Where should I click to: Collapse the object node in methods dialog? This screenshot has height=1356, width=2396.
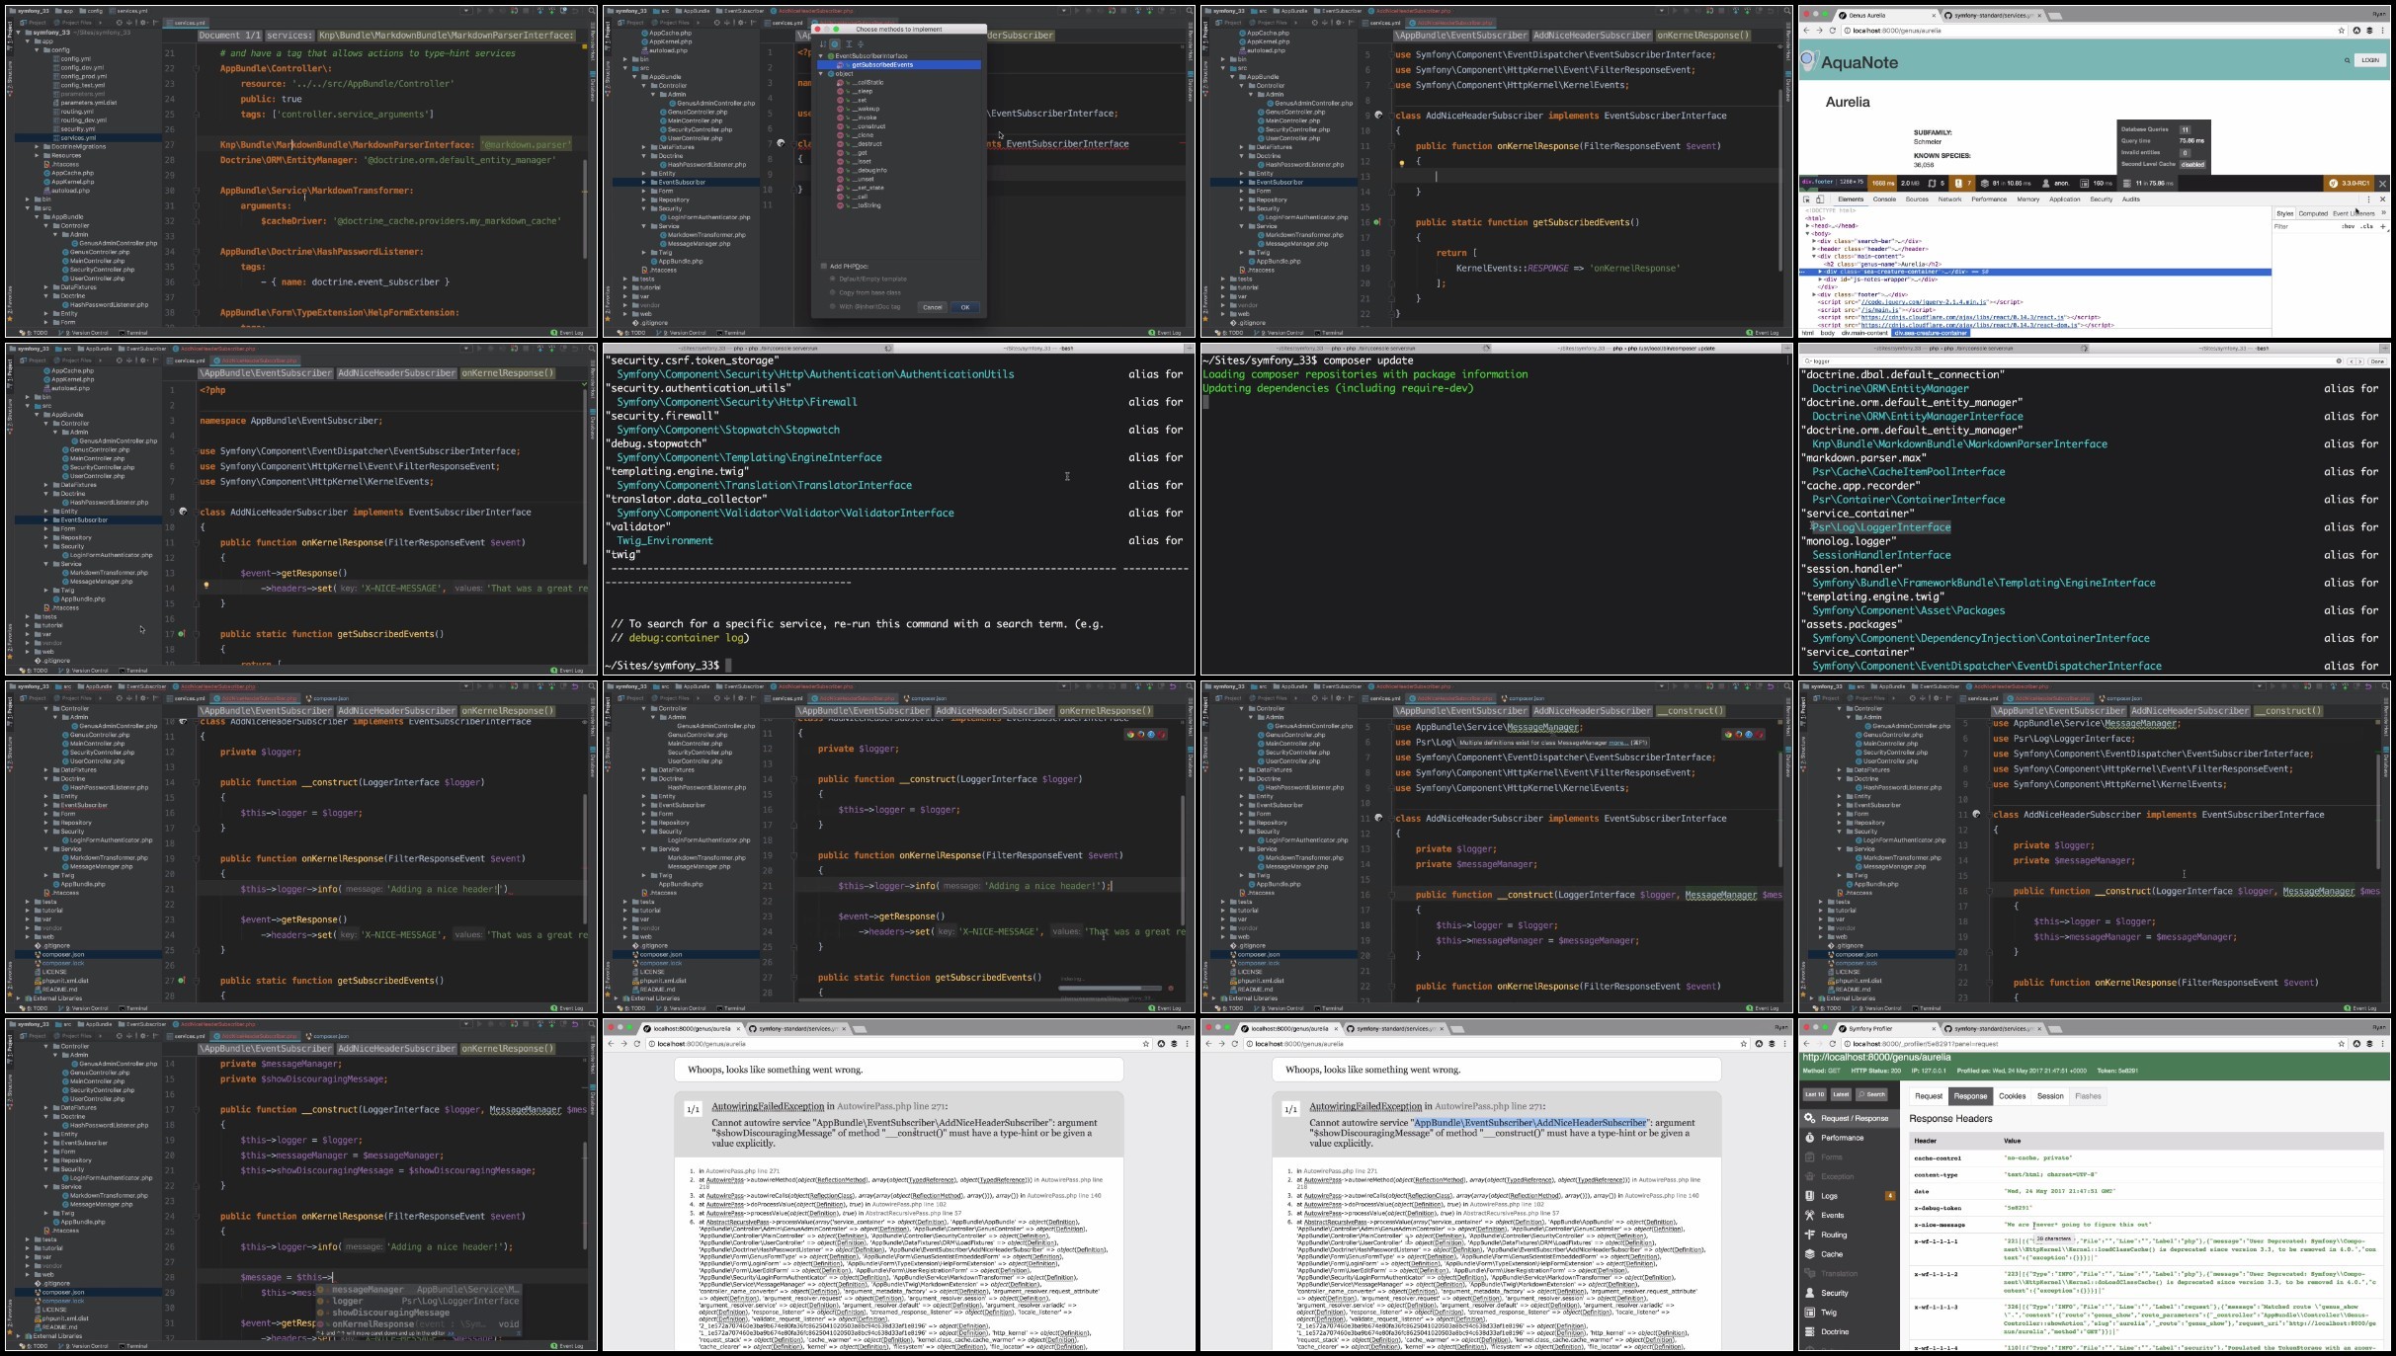821,74
